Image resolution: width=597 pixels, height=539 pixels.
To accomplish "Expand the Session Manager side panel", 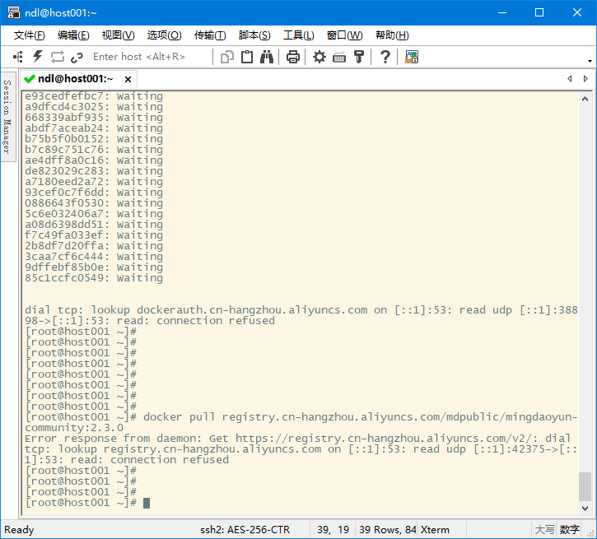I will [x=7, y=116].
